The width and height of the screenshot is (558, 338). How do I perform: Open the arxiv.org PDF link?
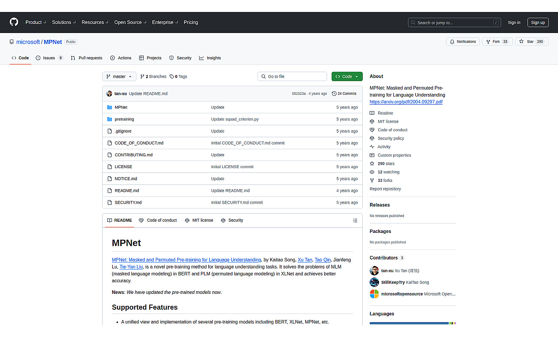tap(406, 102)
